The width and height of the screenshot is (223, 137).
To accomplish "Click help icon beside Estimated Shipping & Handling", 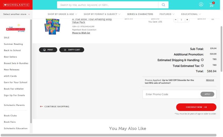I will pyautogui.click(x=202, y=60).
